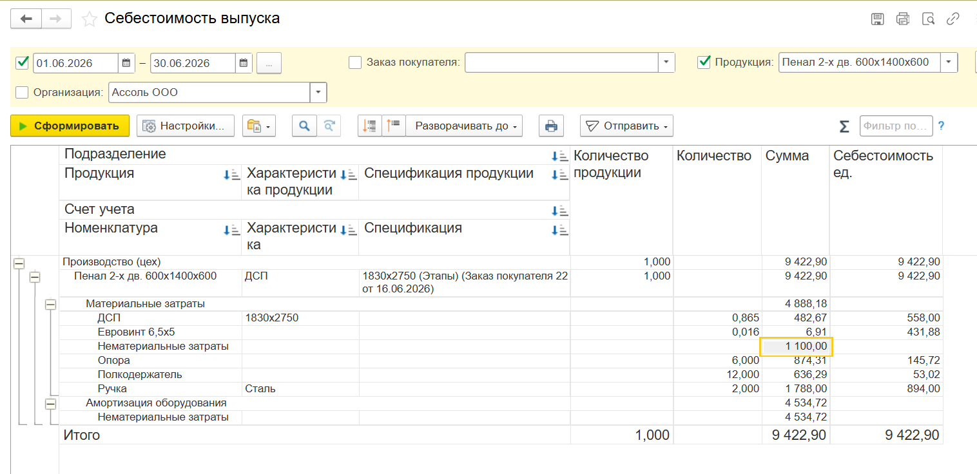Click the Заказ покупателя input field
The image size is (977, 474).
click(x=561, y=62)
